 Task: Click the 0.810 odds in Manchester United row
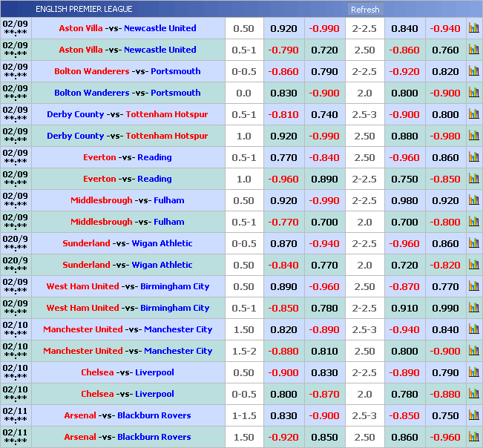[325, 352]
